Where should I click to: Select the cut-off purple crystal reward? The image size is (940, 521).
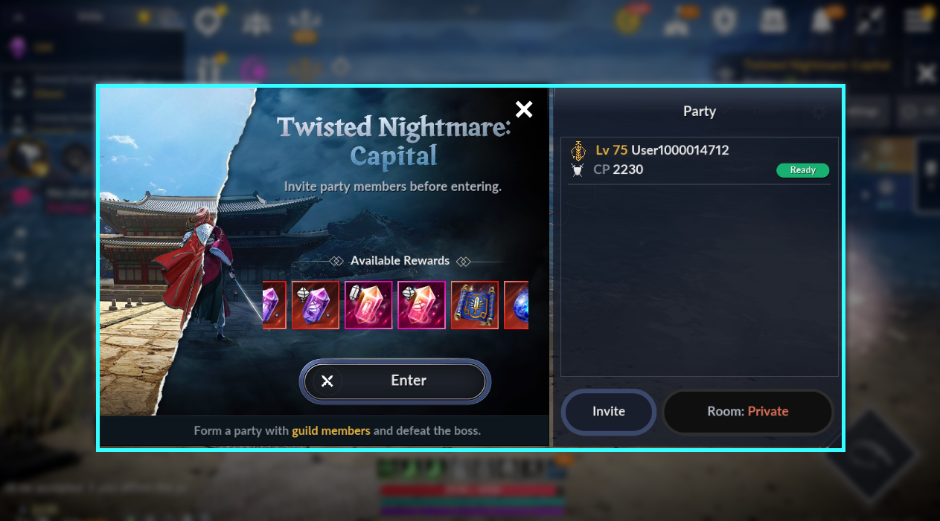pyautogui.click(x=275, y=305)
